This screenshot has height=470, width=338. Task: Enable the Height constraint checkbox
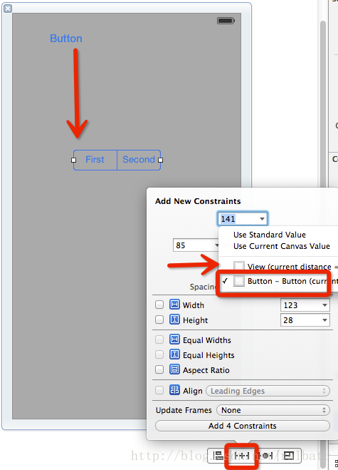coord(159,320)
